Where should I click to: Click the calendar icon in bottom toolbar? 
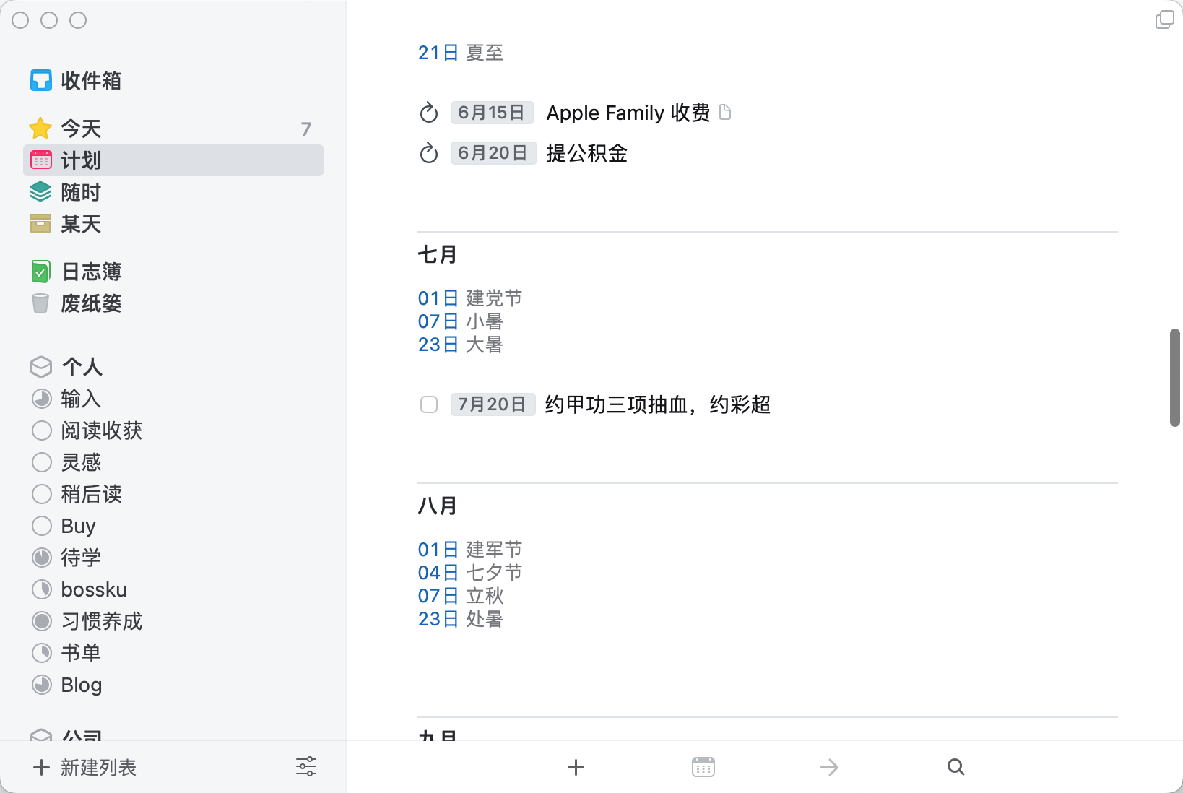click(703, 767)
